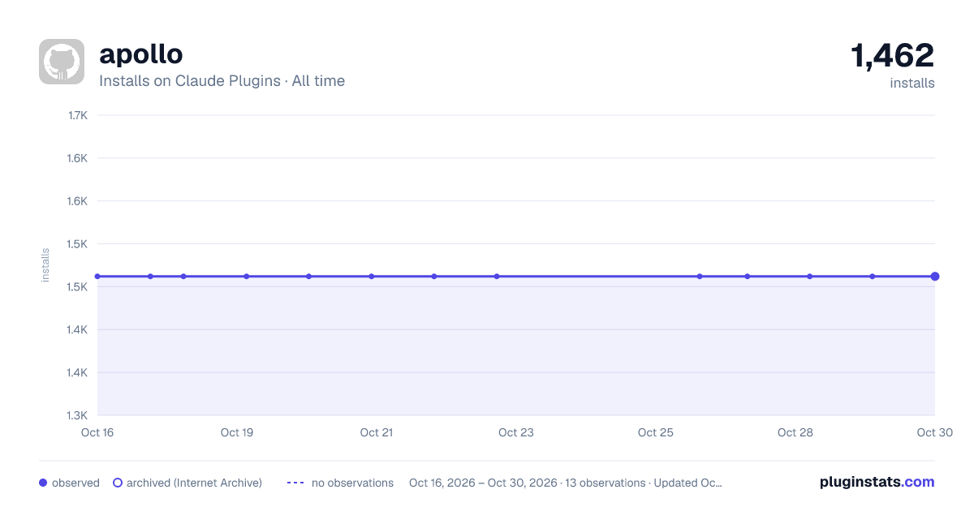
Task: Click the Oct 19 x-axis label
Action: (x=237, y=432)
